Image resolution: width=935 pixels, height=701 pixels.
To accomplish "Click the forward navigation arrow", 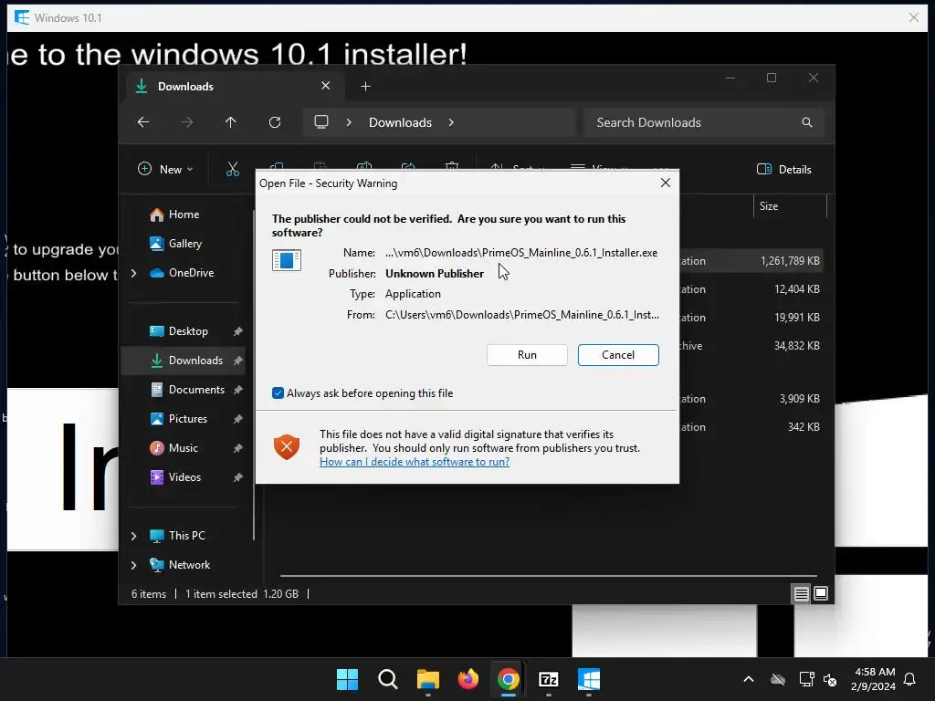I will pyautogui.click(x=186, y=122).
